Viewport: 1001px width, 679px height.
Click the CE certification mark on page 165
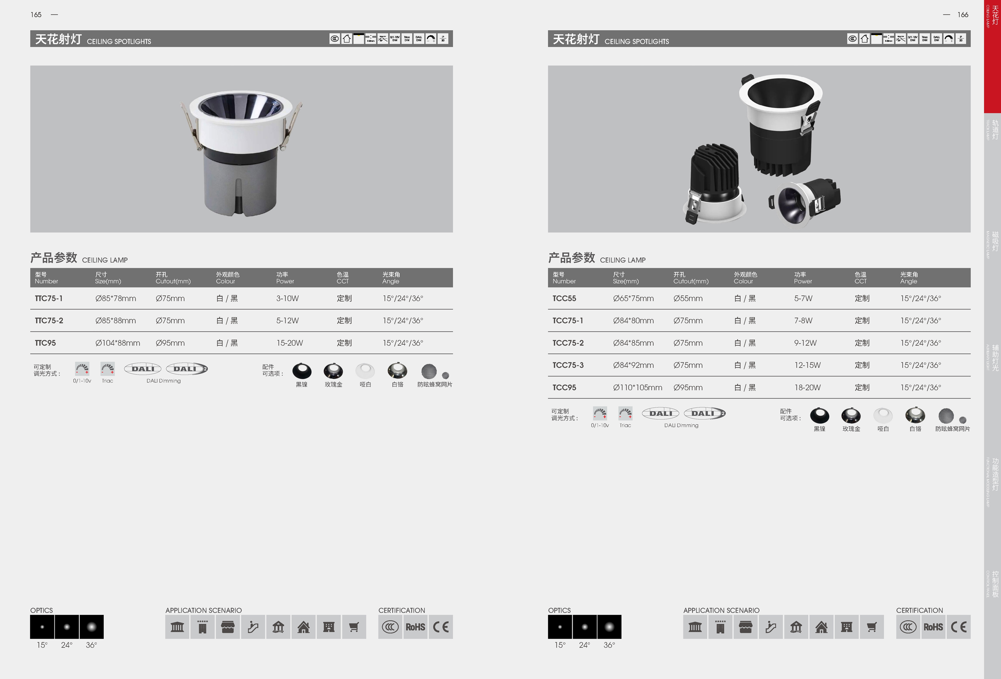tap(440, 627)
